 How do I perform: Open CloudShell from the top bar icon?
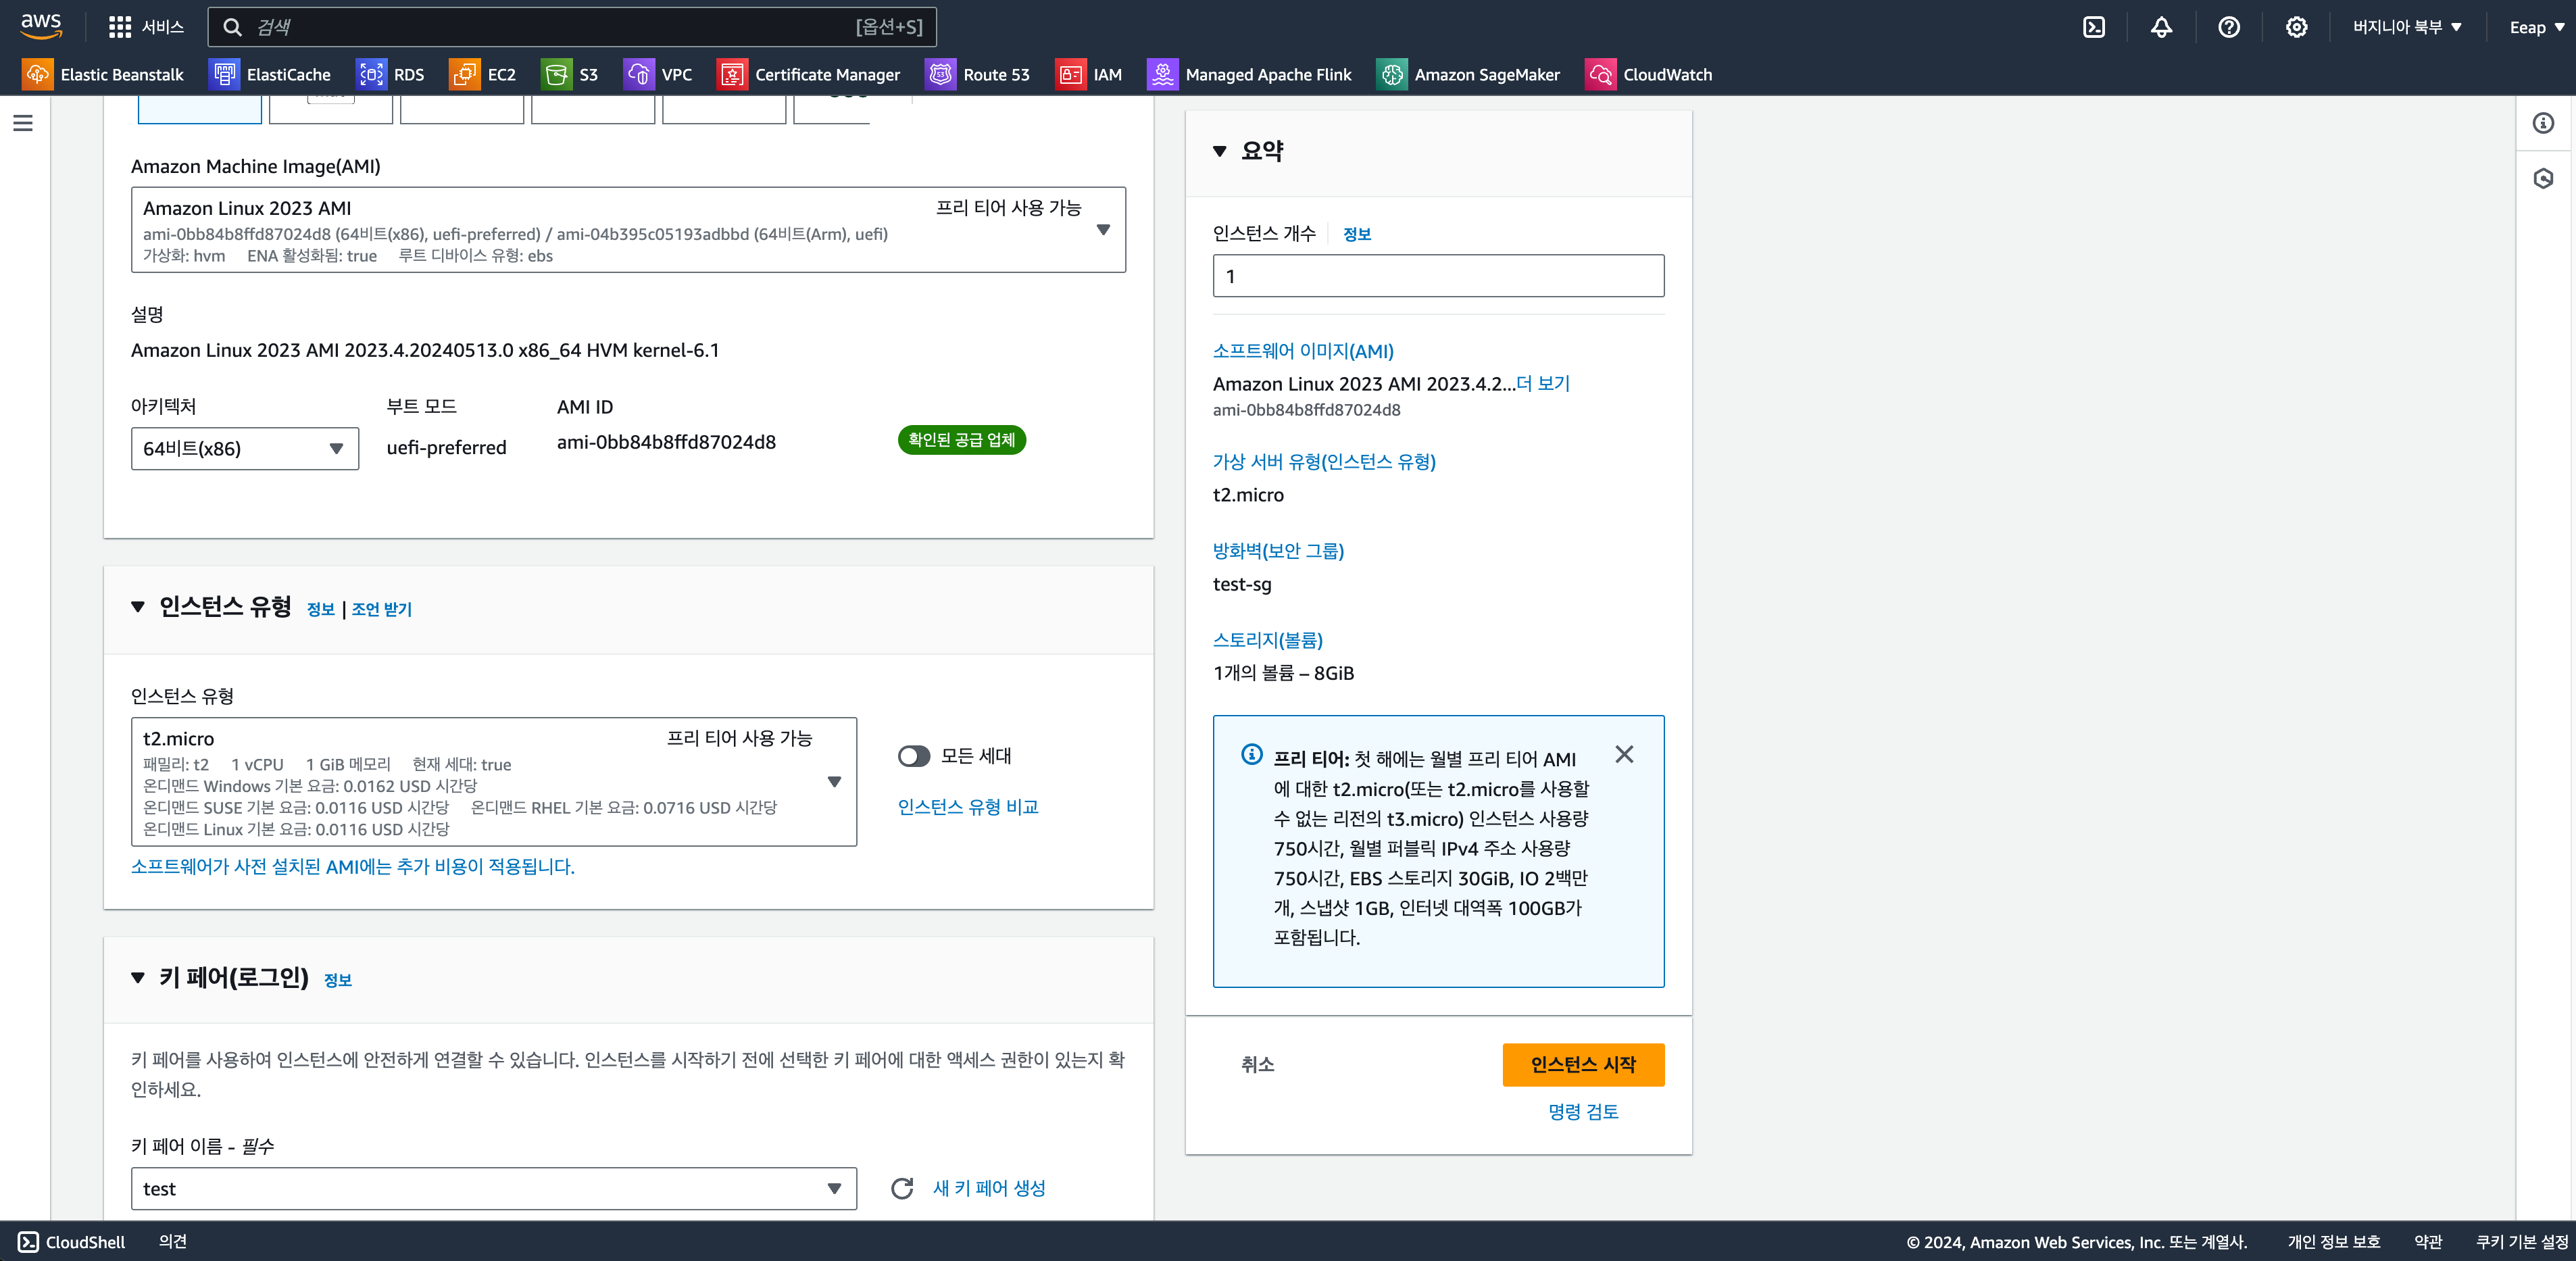(2093, 27)
